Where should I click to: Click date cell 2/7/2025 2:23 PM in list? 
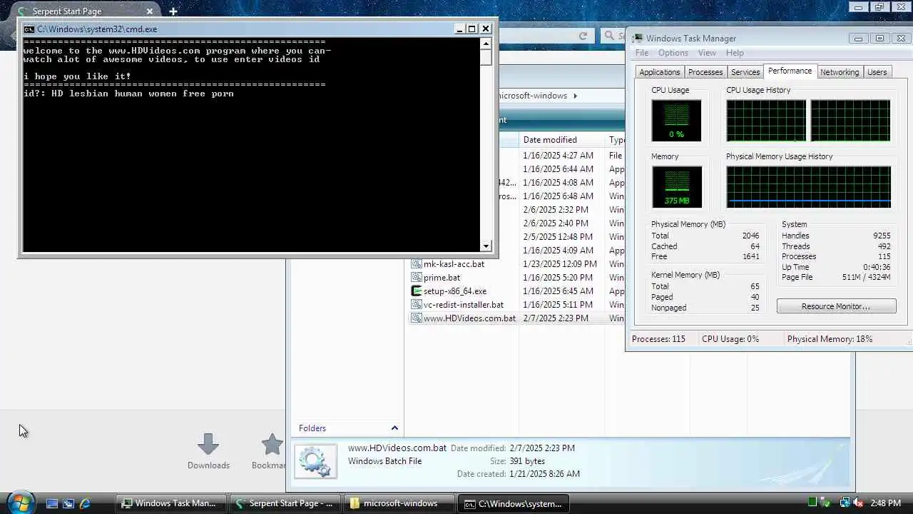coord(556,318)
